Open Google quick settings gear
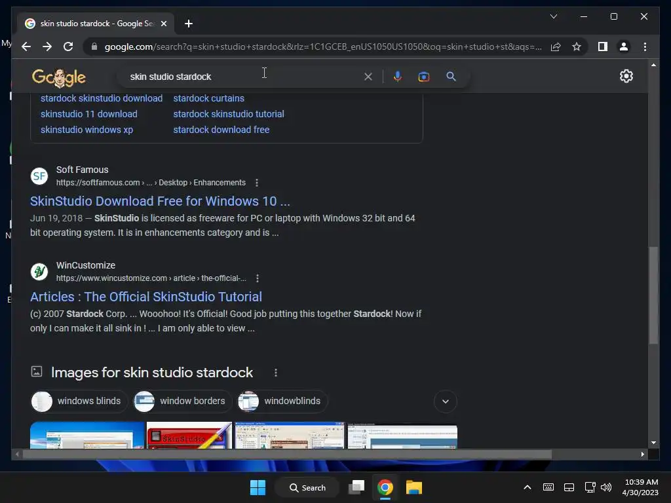Viewport: 671px width, 503px height. click(626, 76)
